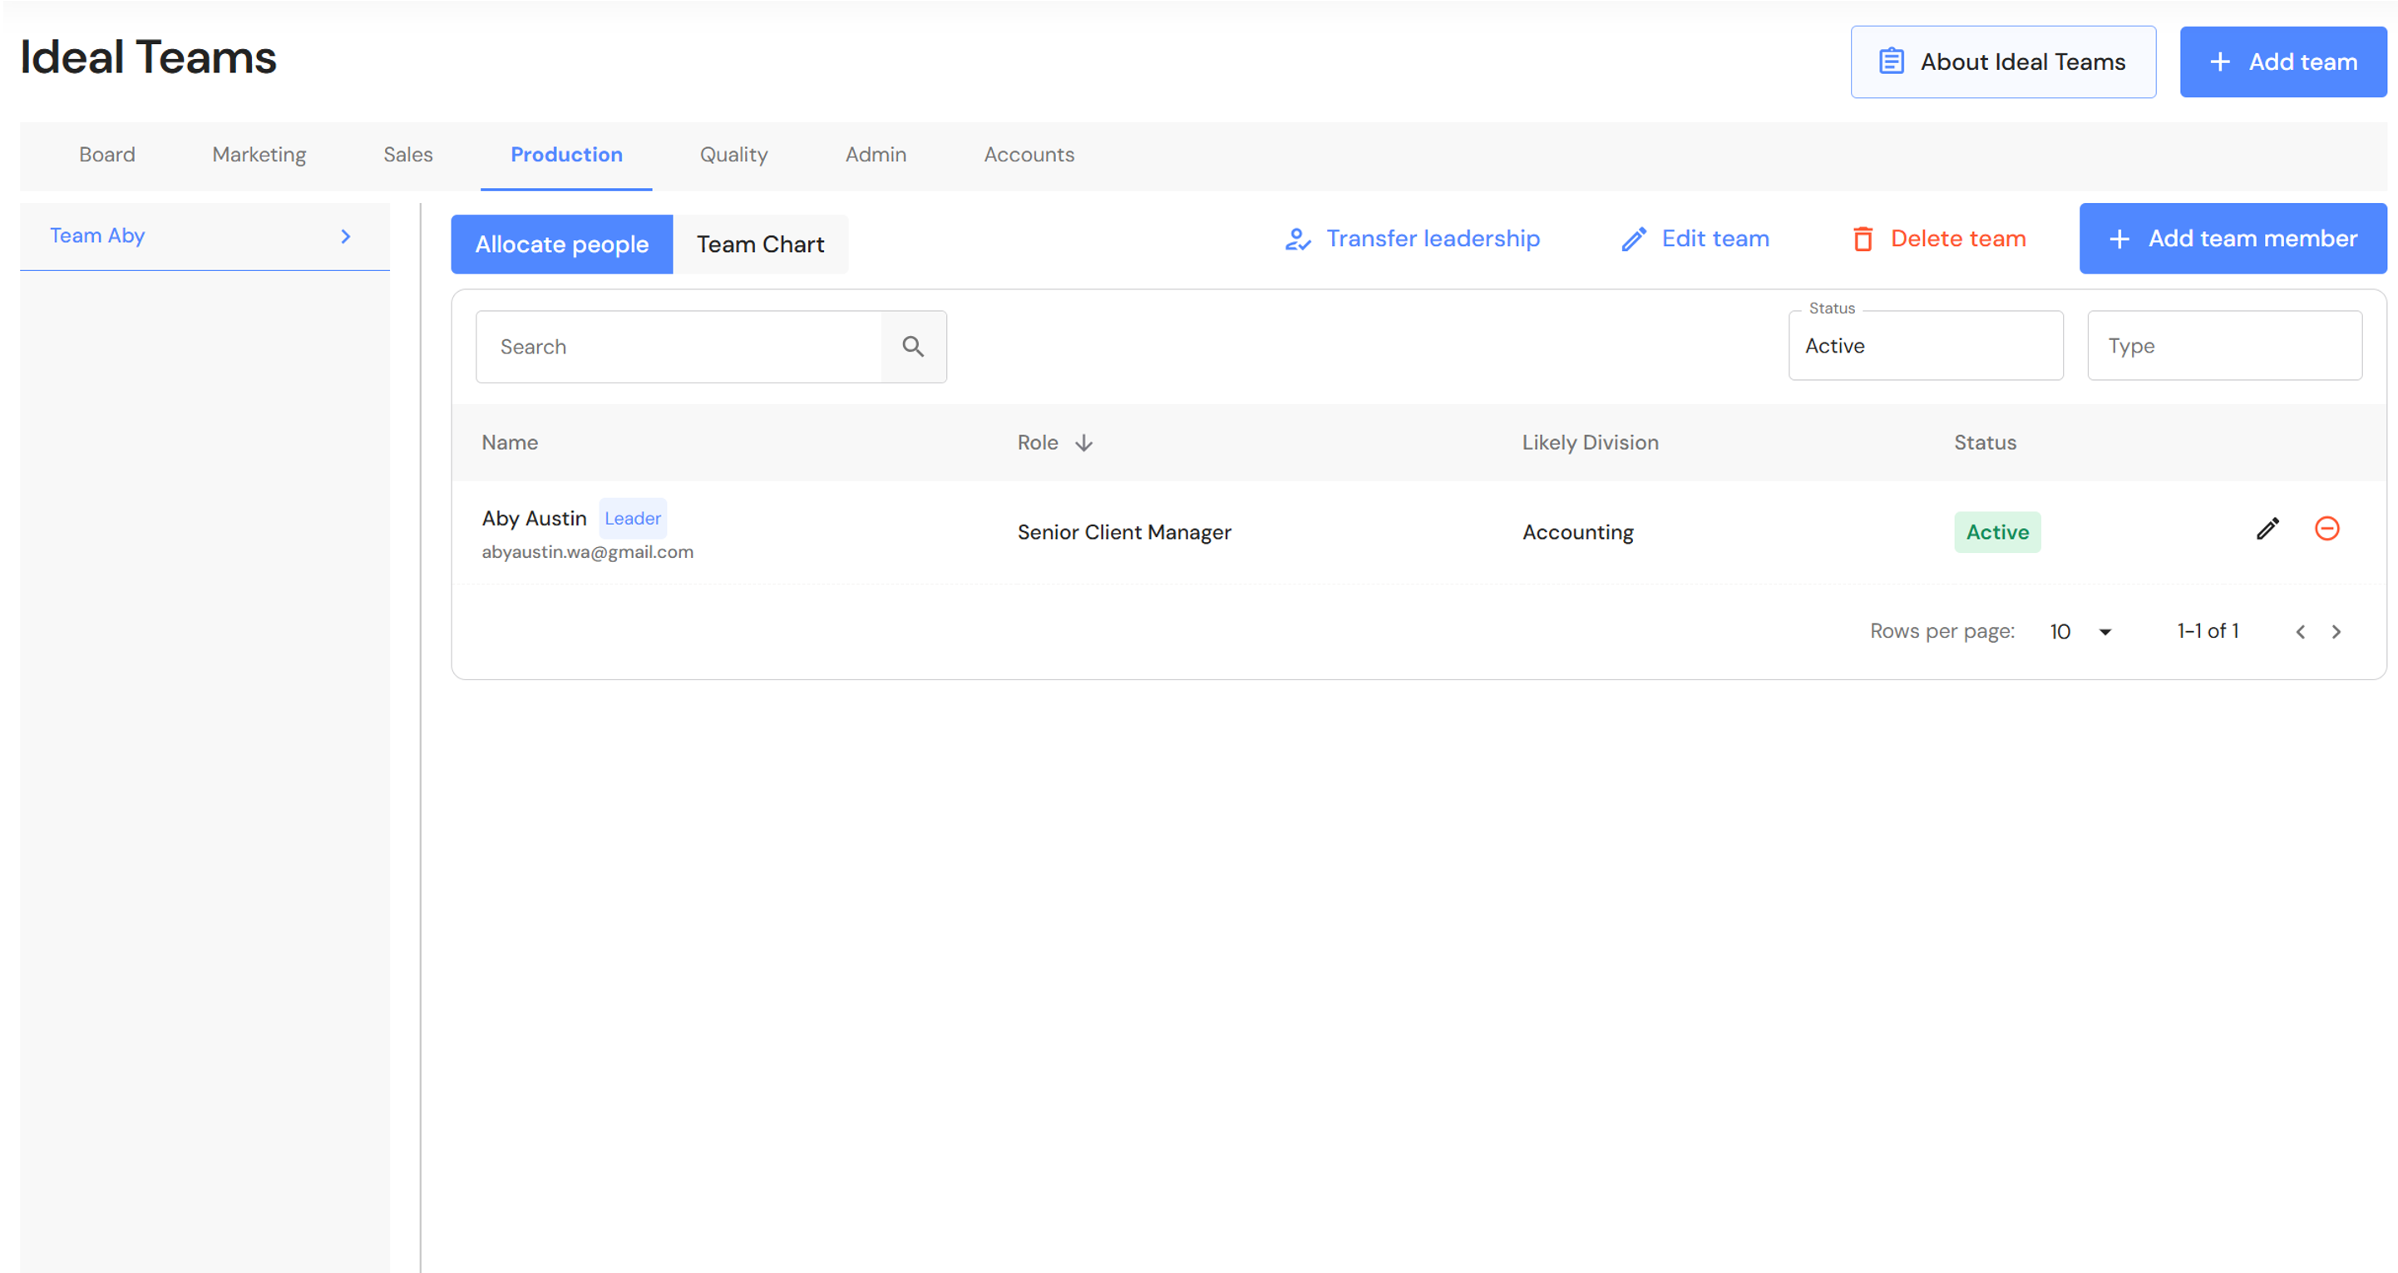This screenshot has width=2398, height=1273.
Task: Click Transfer leadership option
Action: pyautogui.click(x=1412, y=239)
